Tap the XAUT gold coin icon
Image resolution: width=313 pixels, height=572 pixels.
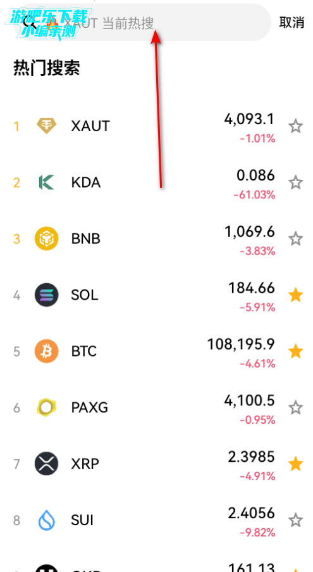click(x=47, y=126)
